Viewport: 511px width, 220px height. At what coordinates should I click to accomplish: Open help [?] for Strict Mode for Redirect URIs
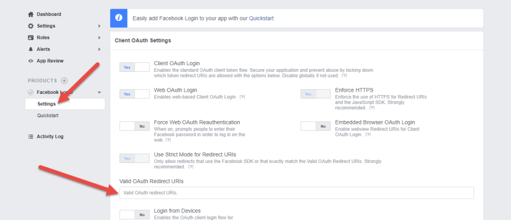(191, 167)
